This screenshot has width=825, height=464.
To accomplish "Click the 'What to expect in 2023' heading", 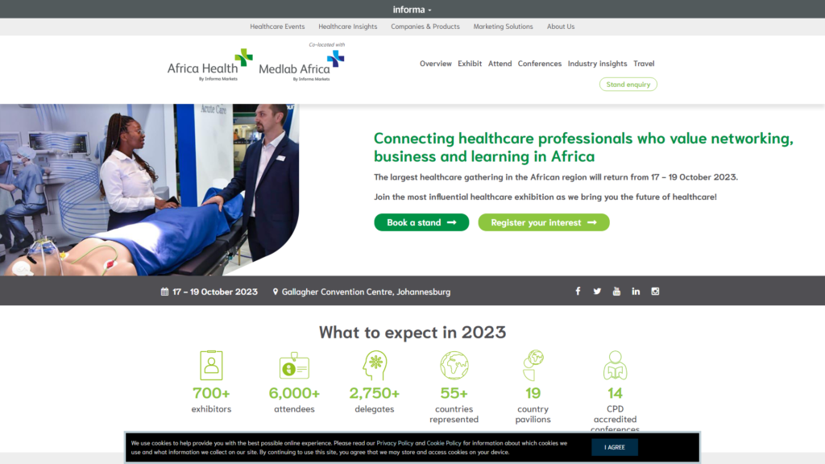I will click(x=412, y=332).
